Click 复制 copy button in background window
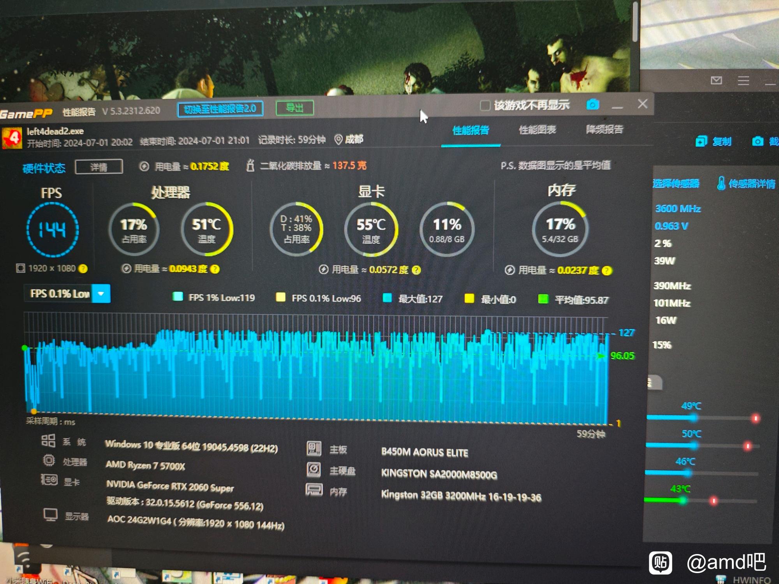Screen dimensions: 779x584 tap(714, 141)
